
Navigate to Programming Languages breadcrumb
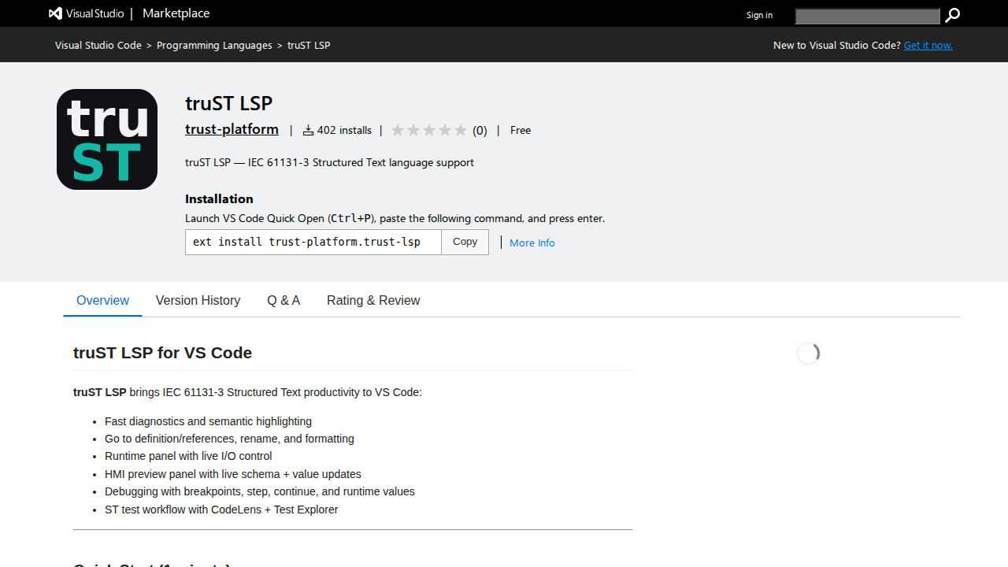214,45
